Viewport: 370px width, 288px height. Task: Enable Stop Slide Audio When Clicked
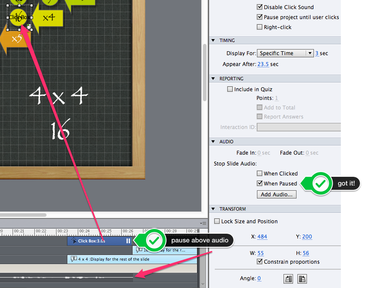point(260,173)
